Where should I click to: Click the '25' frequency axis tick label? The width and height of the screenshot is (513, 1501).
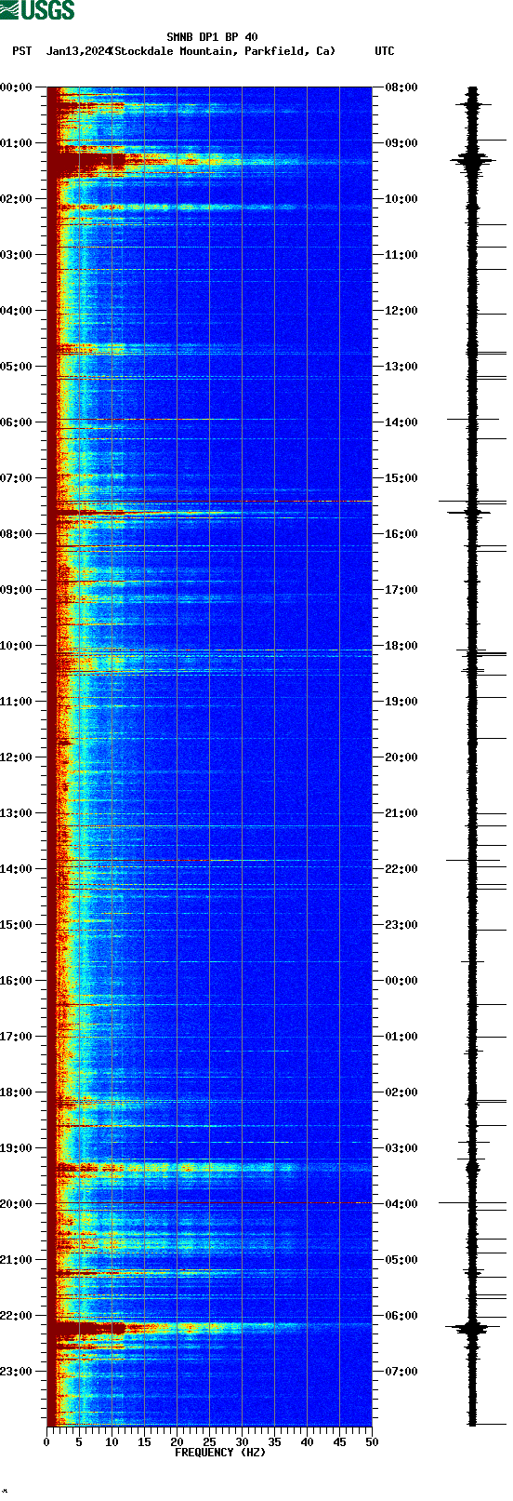pyautogui.click(x=209, y=1442)
